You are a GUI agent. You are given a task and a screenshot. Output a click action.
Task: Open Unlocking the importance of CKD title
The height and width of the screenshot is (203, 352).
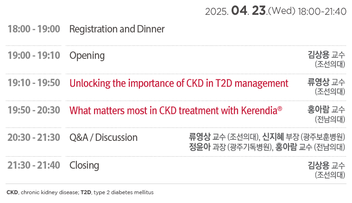pyautogui.click(x=179, y=83)
